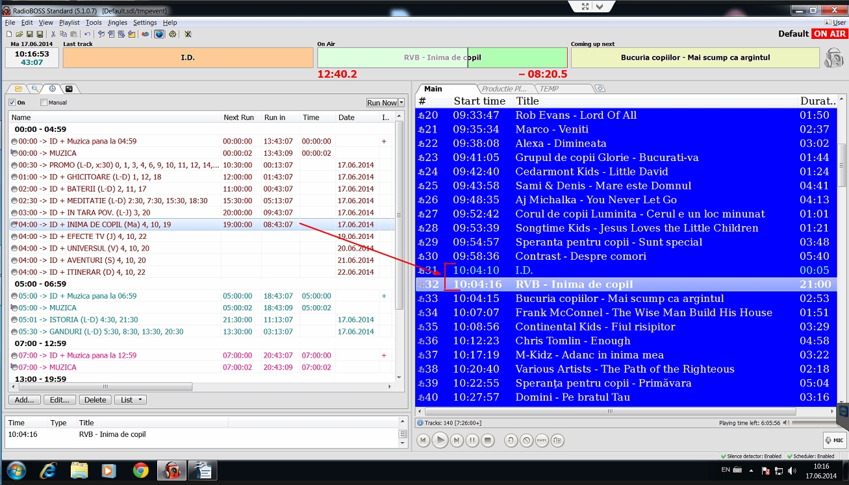Toggle the playlist mode button next to SHFL
Viewport: 849px width, 485px height.
point(557,440)
